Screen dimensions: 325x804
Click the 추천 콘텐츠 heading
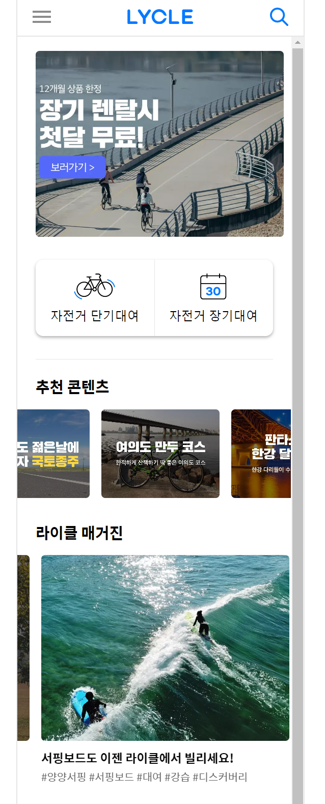(x=72, y=387)
